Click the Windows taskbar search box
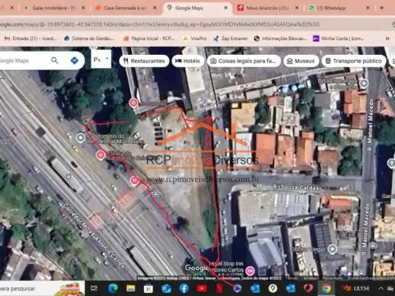The width and height of the screenshot is (395, 296). pos(43,289)
